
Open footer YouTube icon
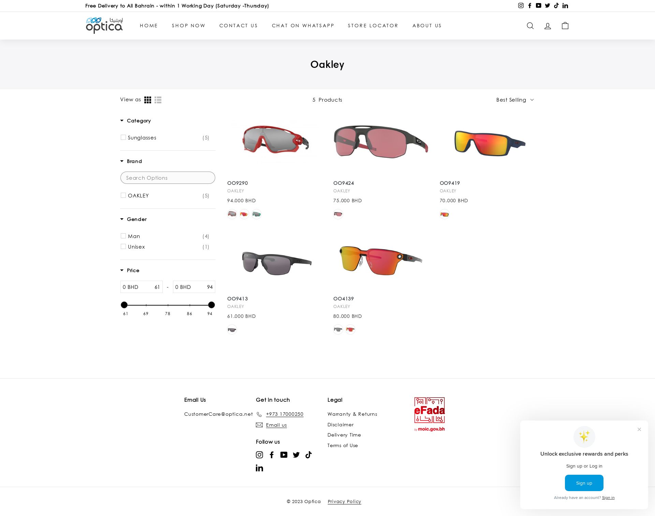tap(284, 455)
